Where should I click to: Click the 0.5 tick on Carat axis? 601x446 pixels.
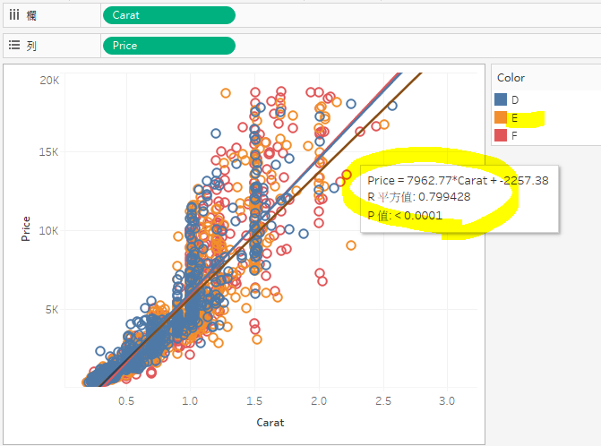tap(126, 401)
